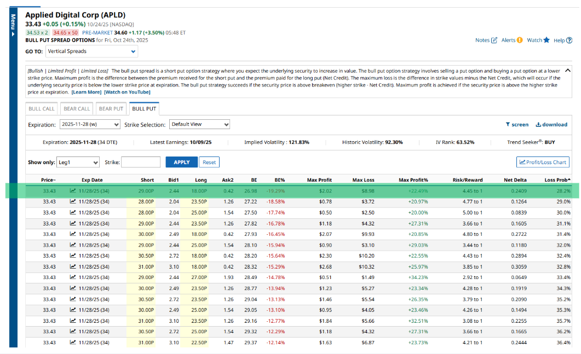Expand the blue Menu sidebar
This screenshot has height=354, width=581.
click(x=13, y=25)
